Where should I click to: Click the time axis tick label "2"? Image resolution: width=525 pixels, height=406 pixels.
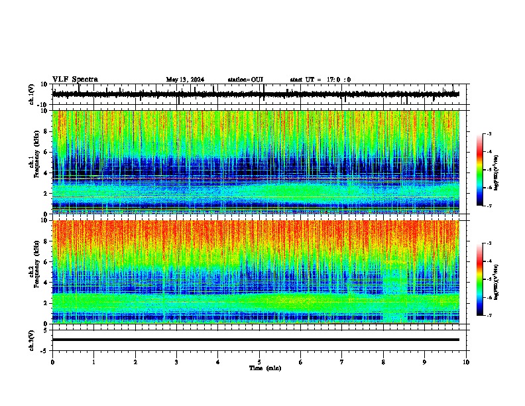pos(135,362)
